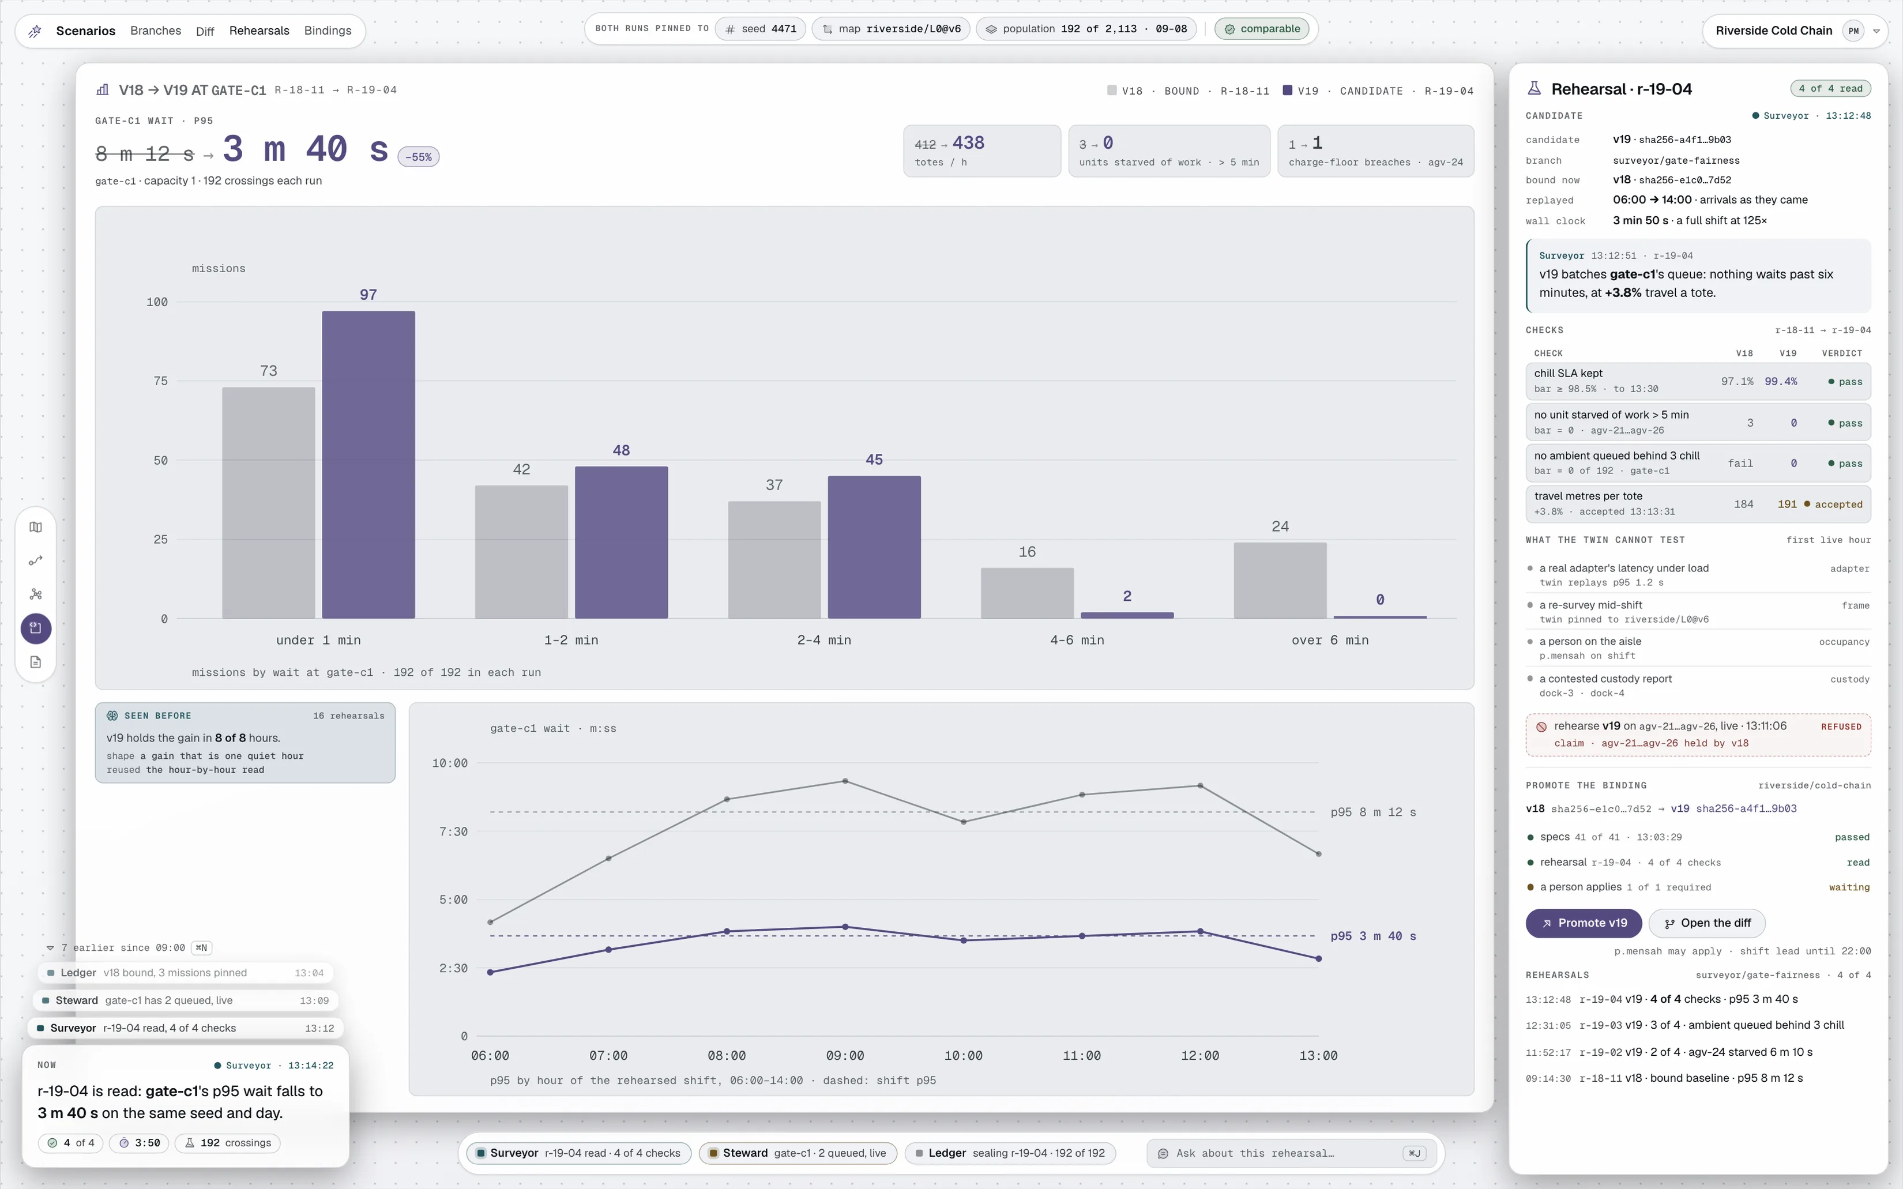
Task: Open the Steward gate-c1 2 queued chip
Action: coord(798,1154)
